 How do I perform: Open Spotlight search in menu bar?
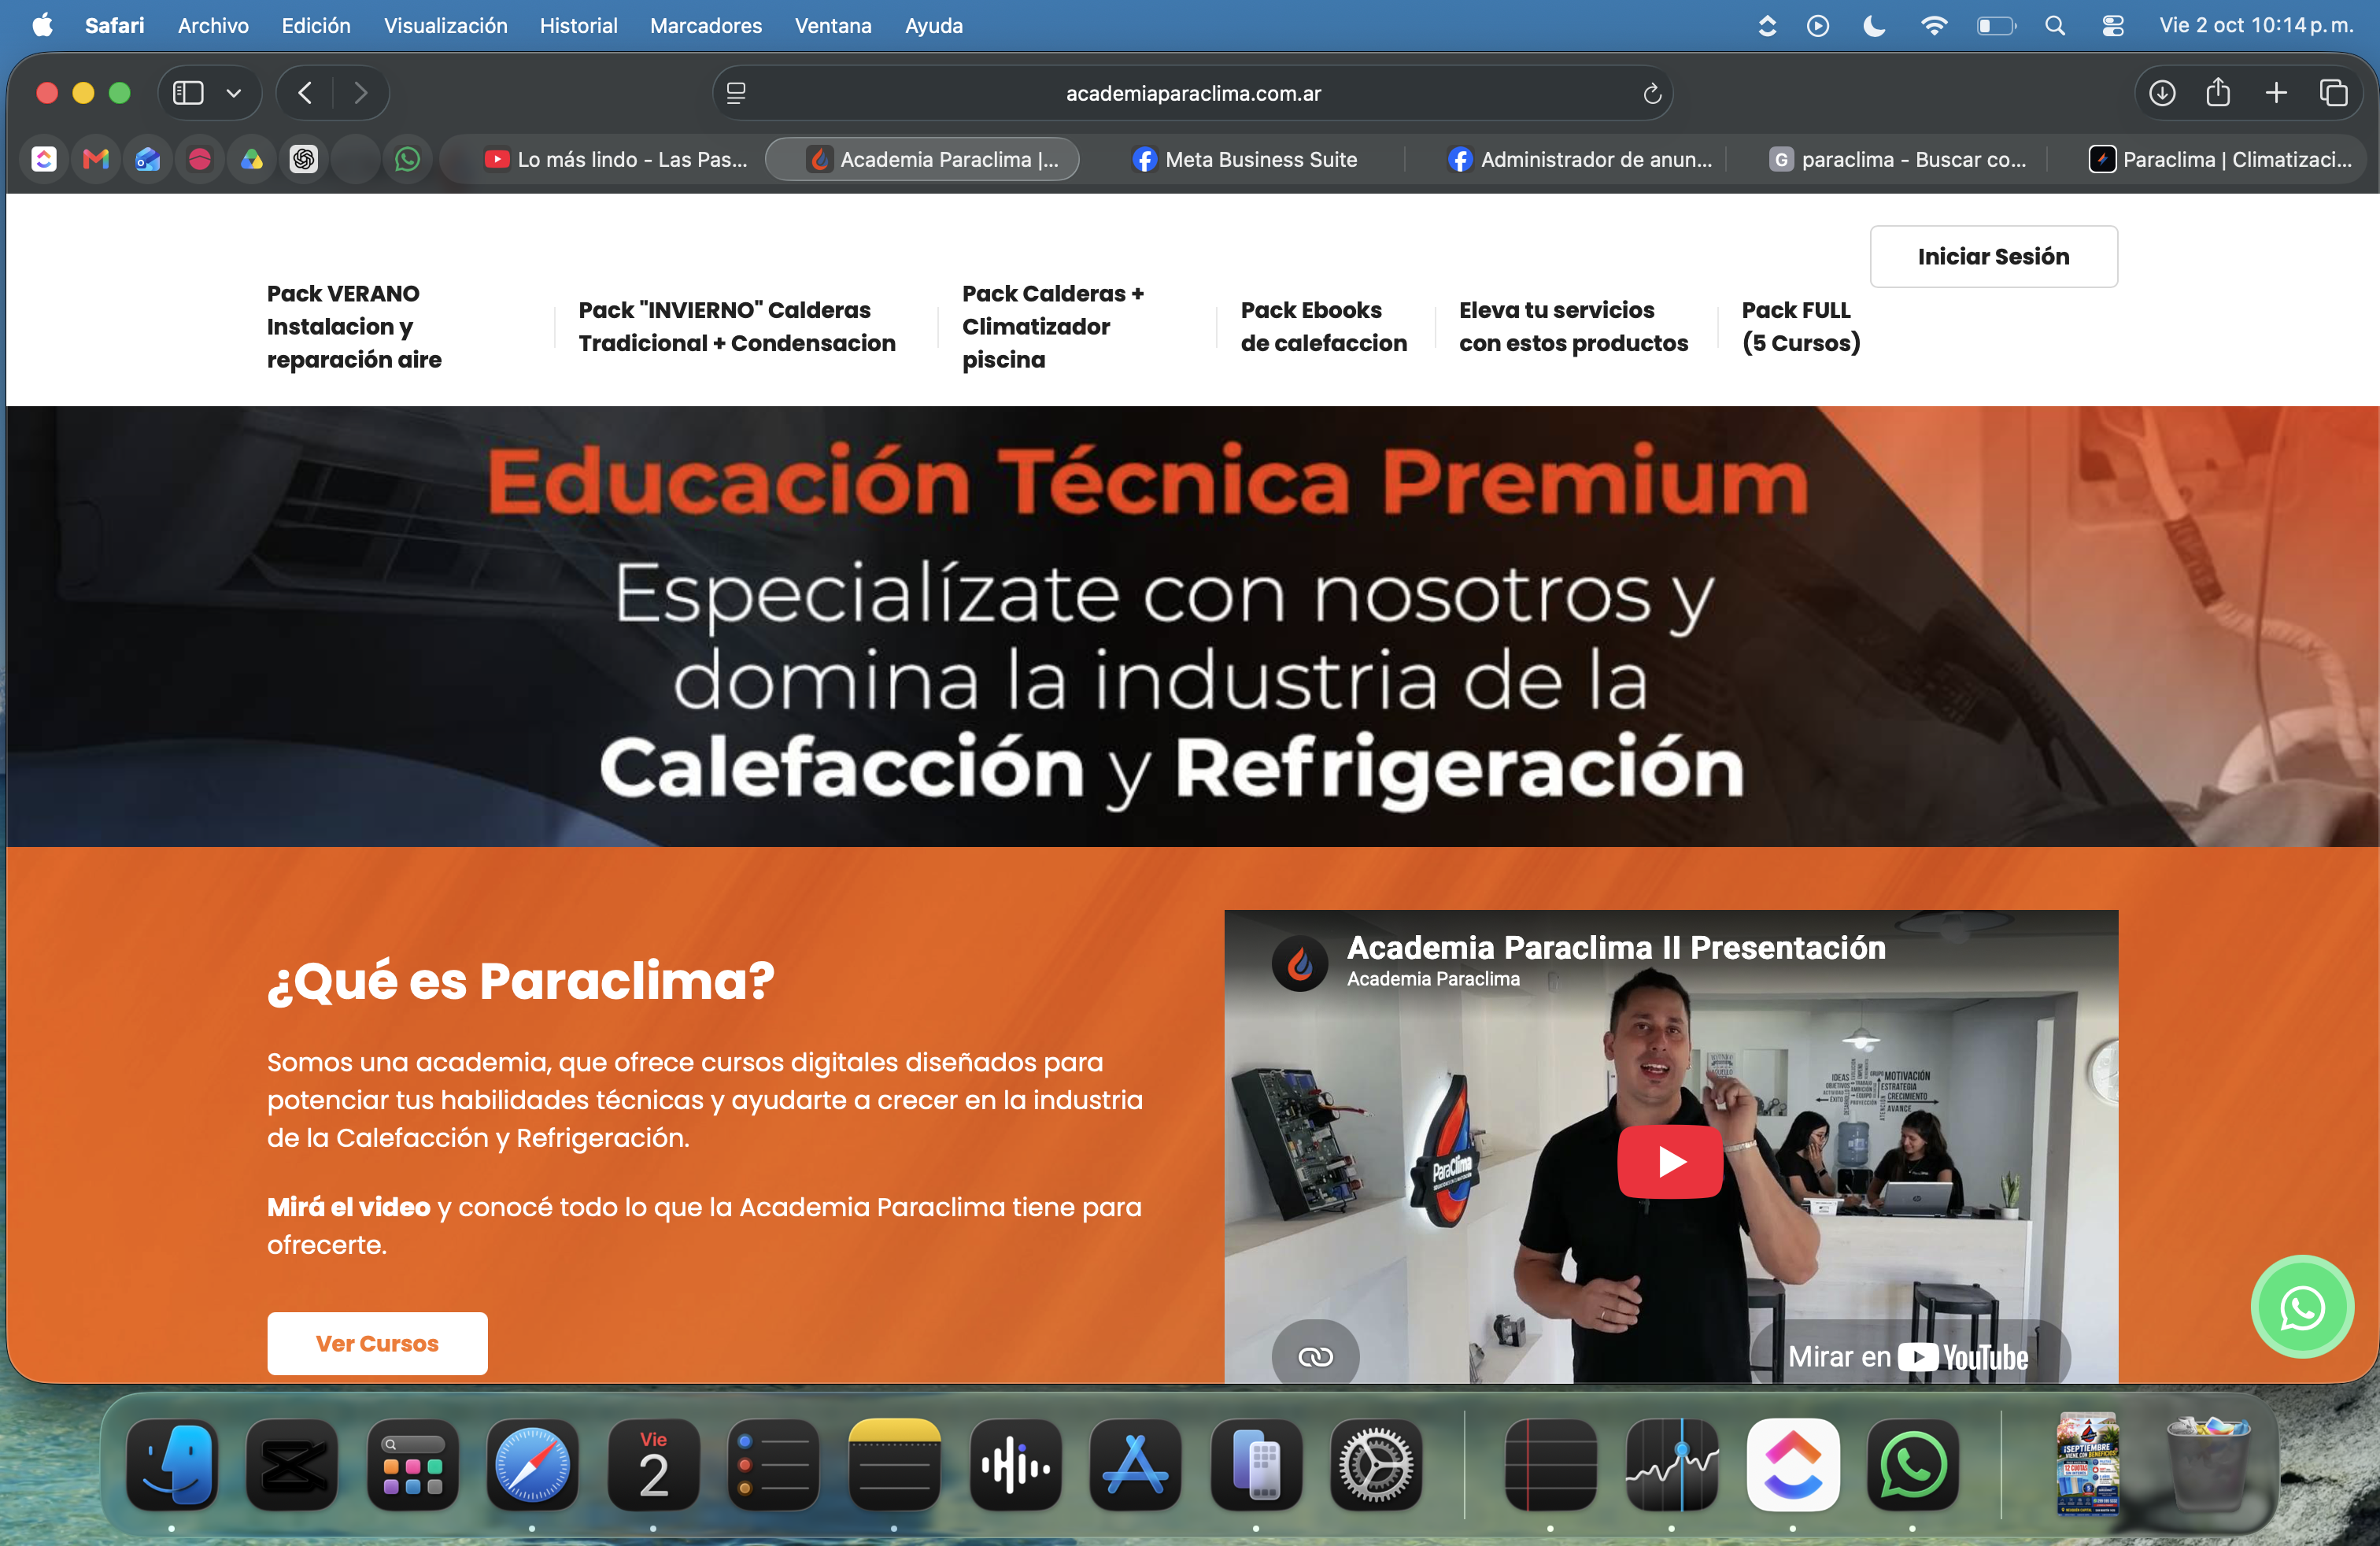pos(2055,26)
